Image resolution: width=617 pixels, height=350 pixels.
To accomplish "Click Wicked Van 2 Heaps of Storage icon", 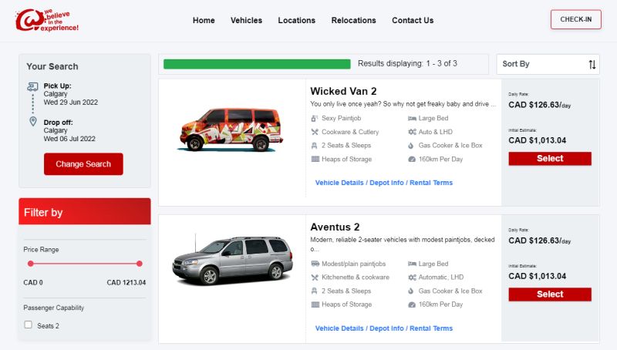I will click(x=315, y=160).
